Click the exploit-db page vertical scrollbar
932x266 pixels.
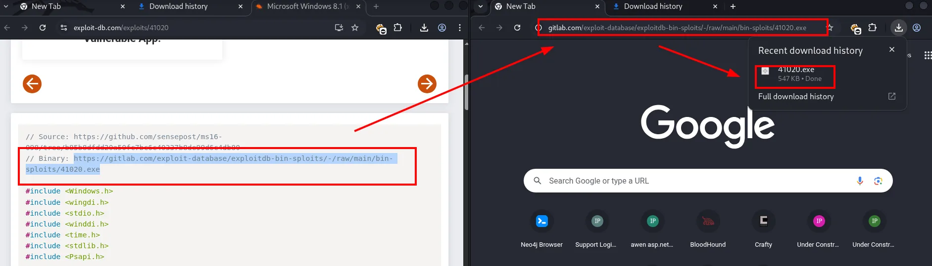pos(466,92)
